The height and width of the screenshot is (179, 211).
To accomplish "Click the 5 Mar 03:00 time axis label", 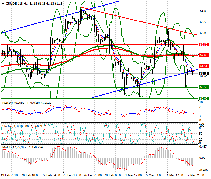I will click(154, 175).
